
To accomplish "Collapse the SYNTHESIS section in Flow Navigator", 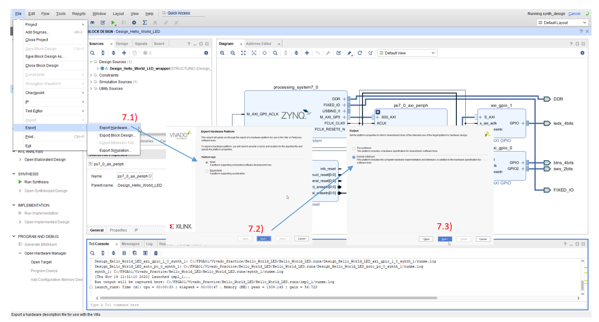I will point(14,174).
